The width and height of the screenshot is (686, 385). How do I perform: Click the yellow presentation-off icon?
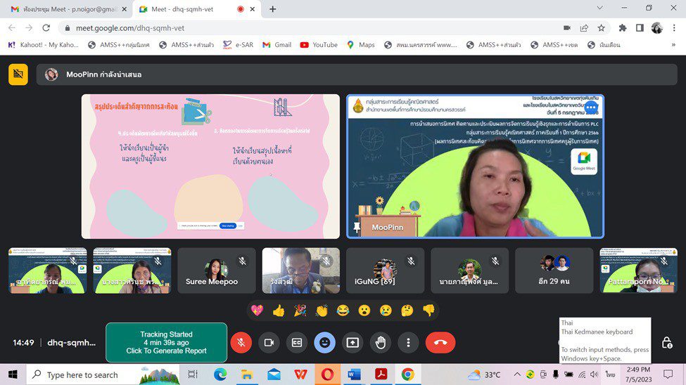18,74
